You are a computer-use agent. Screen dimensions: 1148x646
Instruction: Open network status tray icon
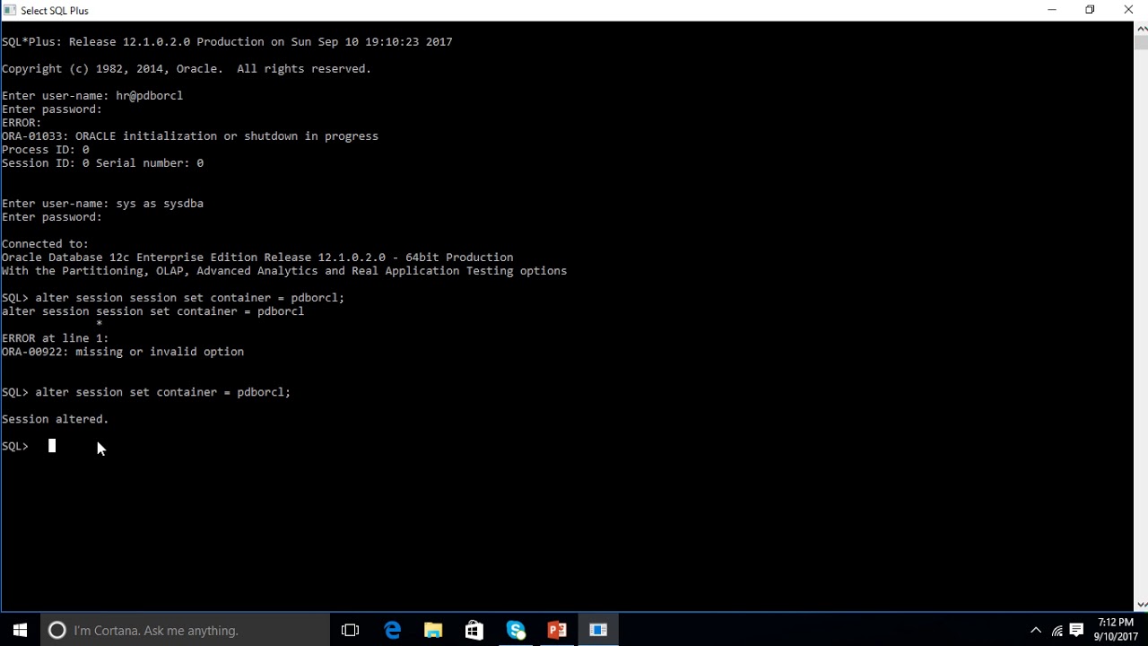(1057, 630)
